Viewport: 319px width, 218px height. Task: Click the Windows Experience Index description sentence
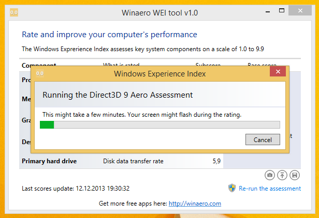point(143,49)
